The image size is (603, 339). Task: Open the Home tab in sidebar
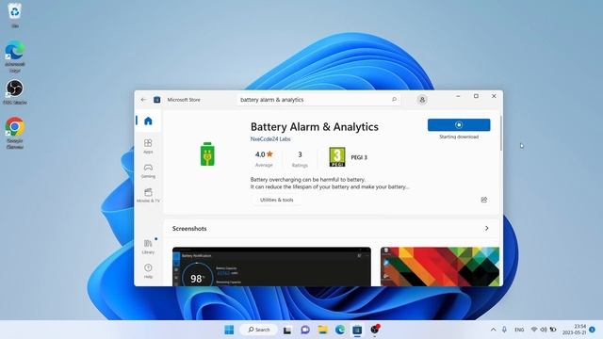(148, 121)
